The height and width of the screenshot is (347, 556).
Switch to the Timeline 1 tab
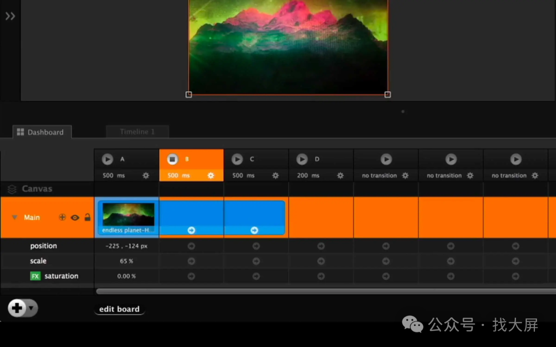(x=137, y=132)
